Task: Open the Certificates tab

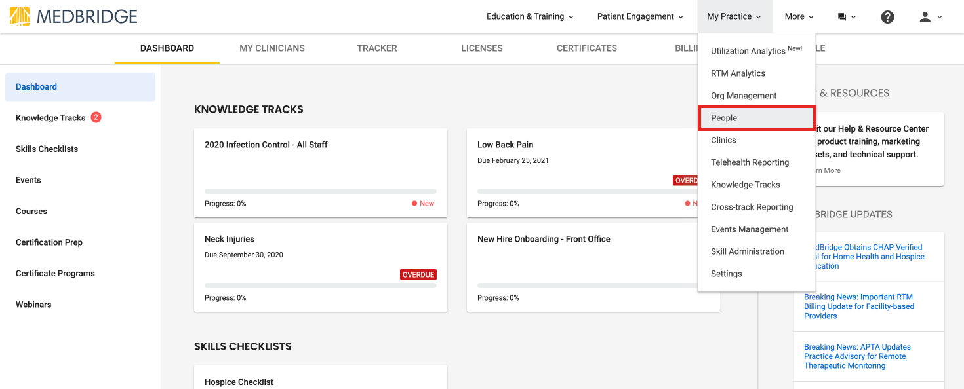Action: [x=587, y=48]
